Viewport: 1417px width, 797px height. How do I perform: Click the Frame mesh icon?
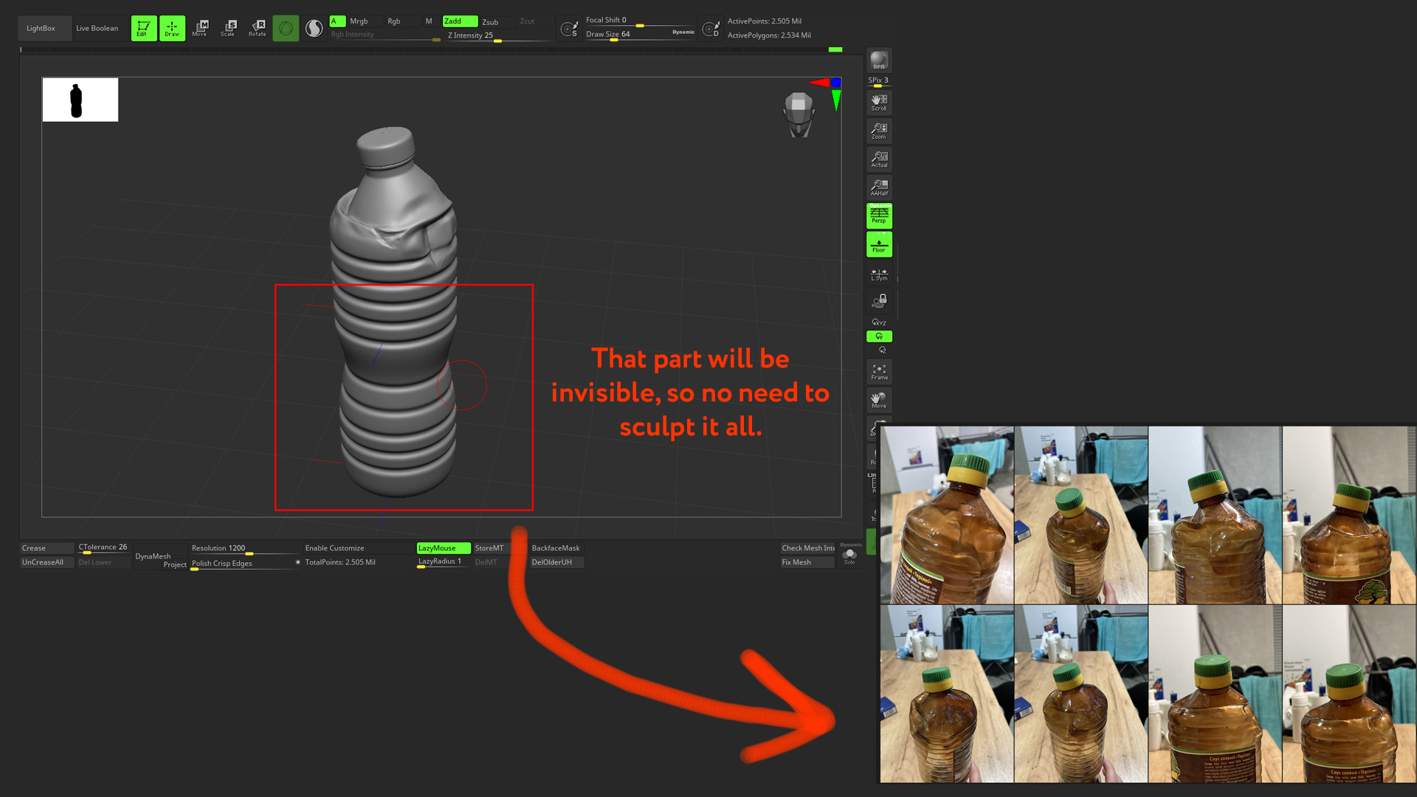(878, 372)
